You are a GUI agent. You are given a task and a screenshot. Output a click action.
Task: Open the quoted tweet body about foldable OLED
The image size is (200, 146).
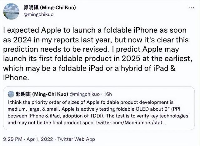pos(98,112)
